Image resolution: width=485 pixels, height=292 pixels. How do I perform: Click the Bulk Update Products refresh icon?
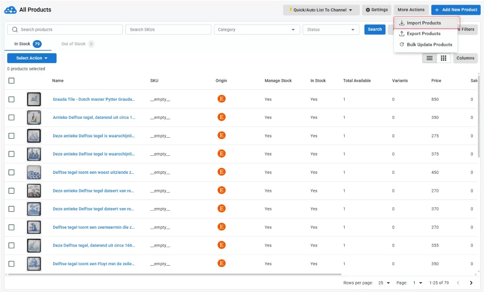tap(402, 45)
